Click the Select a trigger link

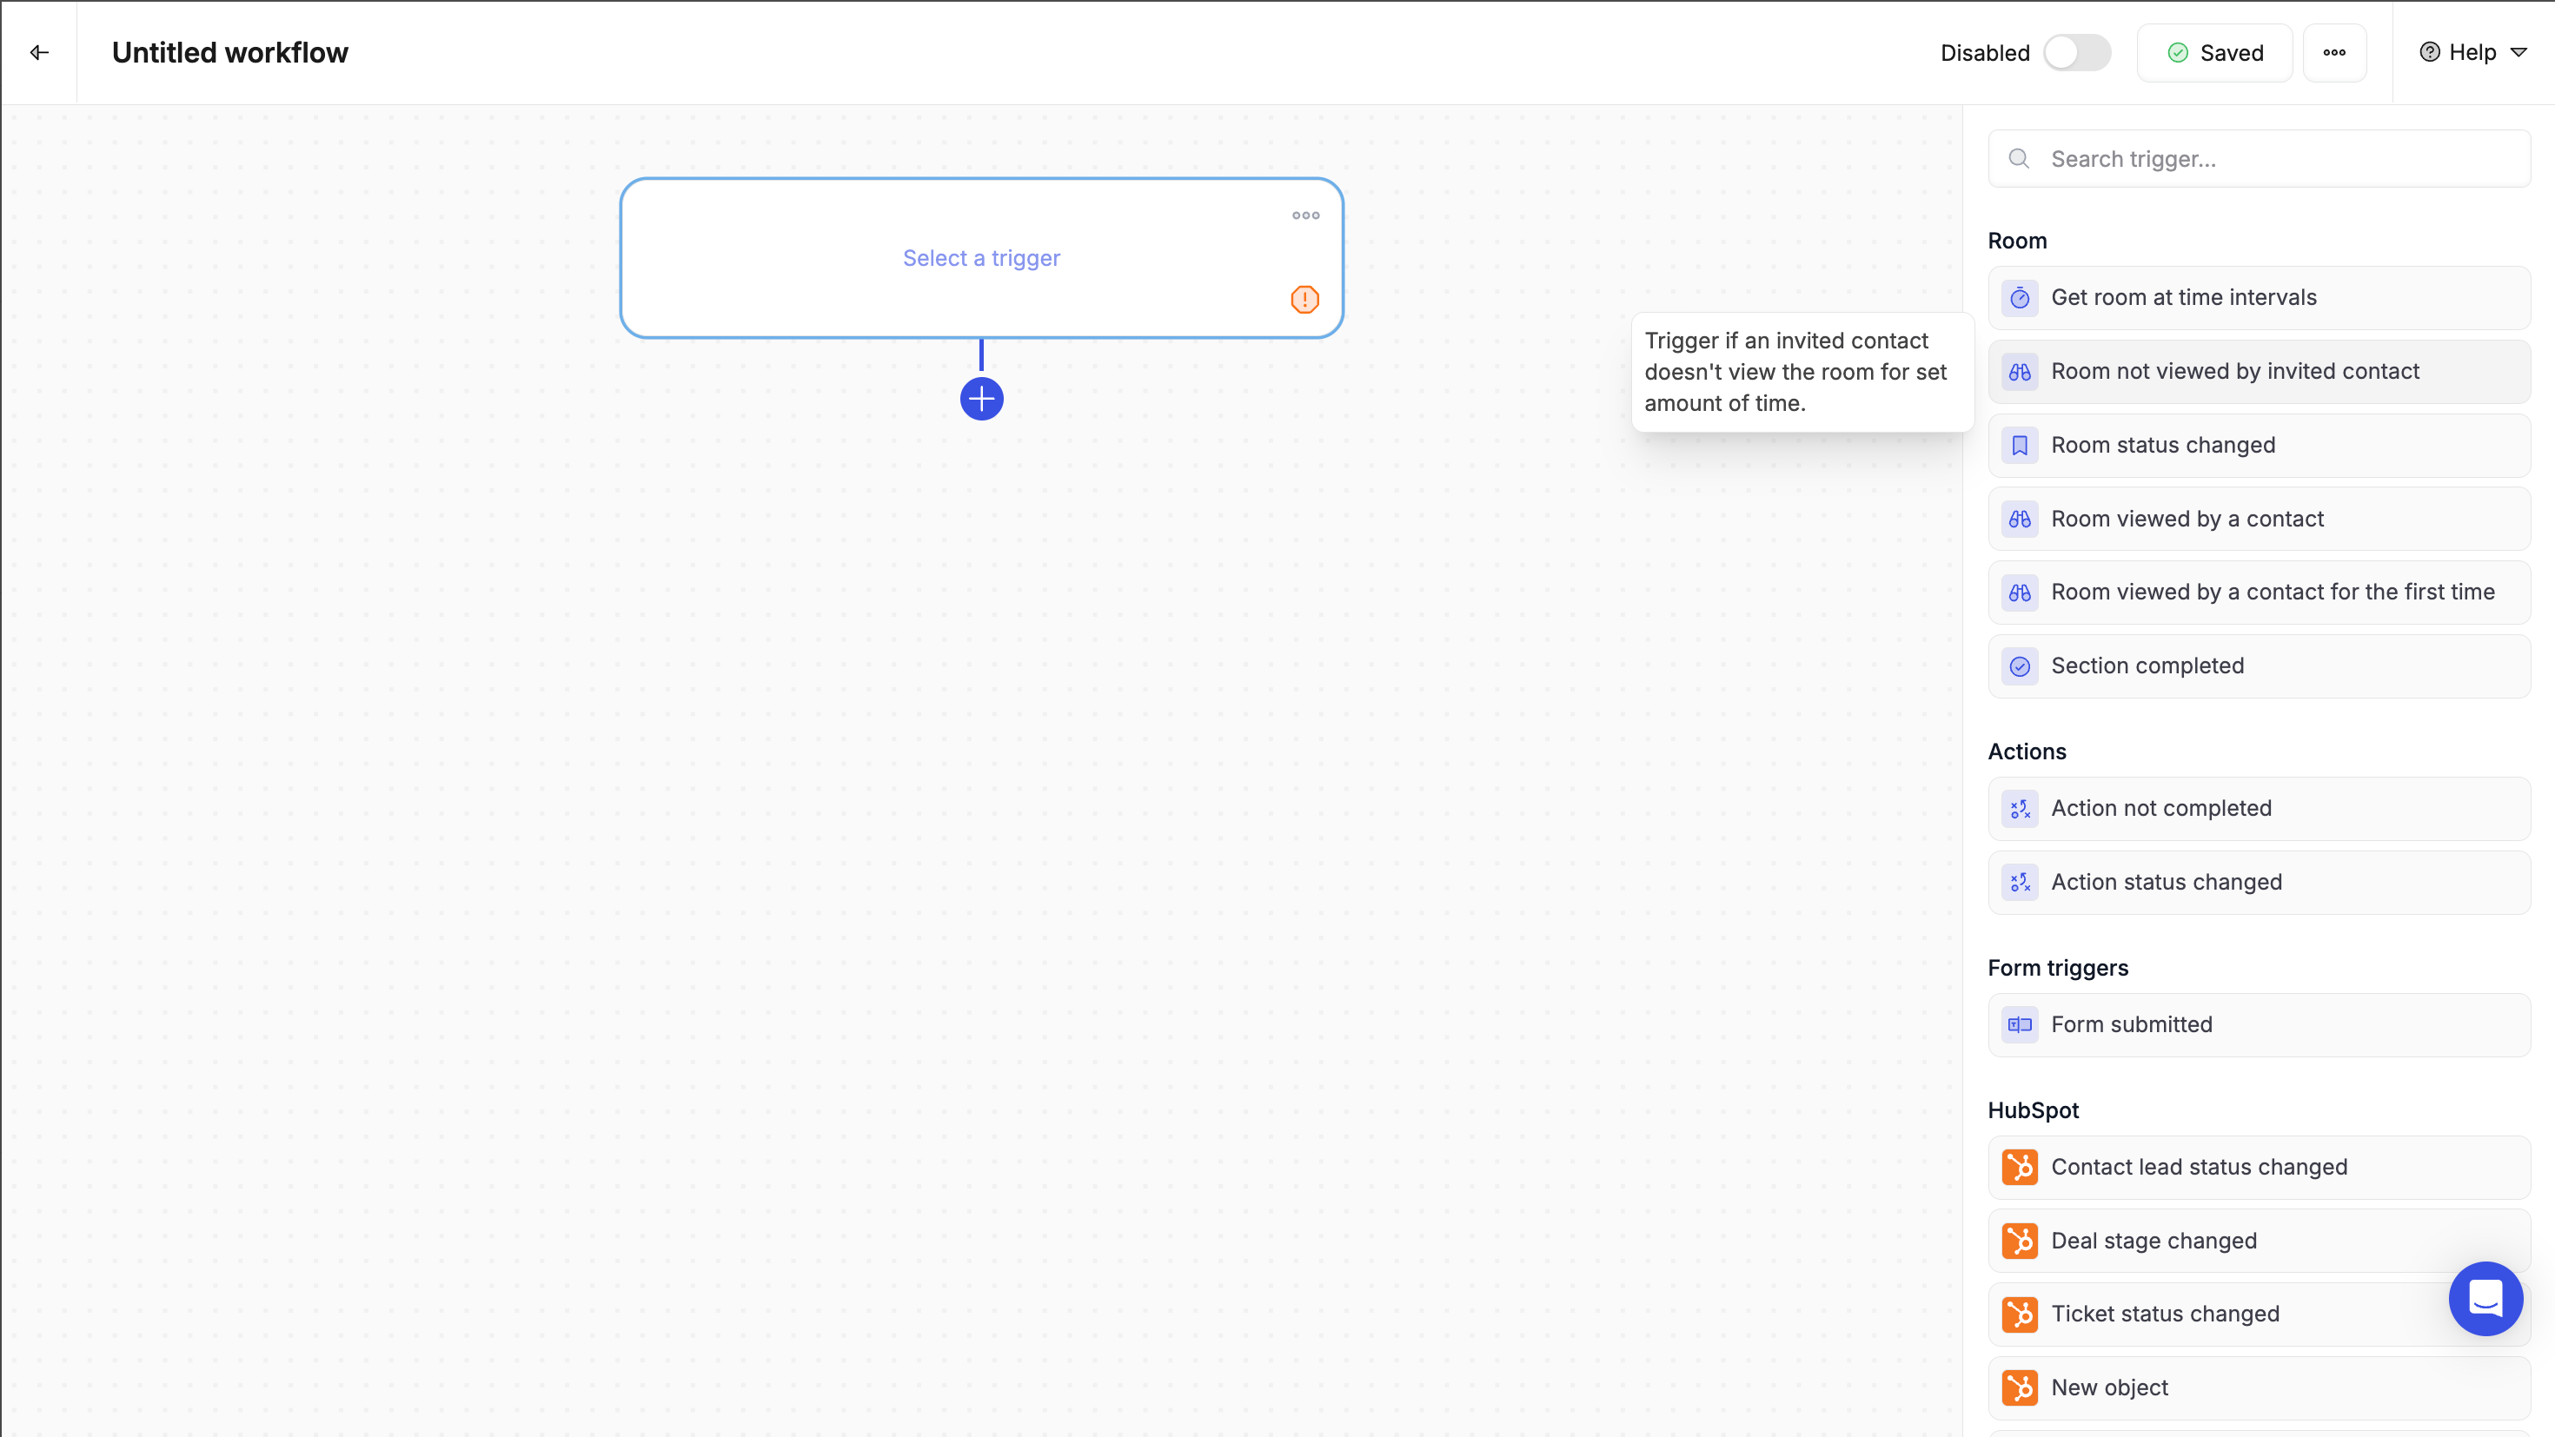tap(981, 258)
